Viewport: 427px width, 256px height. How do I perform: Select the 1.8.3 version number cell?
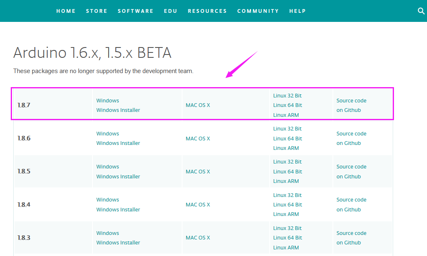[24, 238]
